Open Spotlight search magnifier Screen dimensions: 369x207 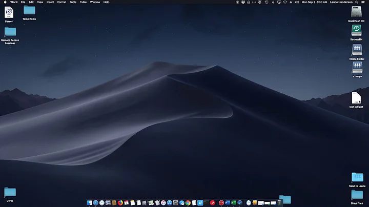pyautogui.click(x=357, y=2)
